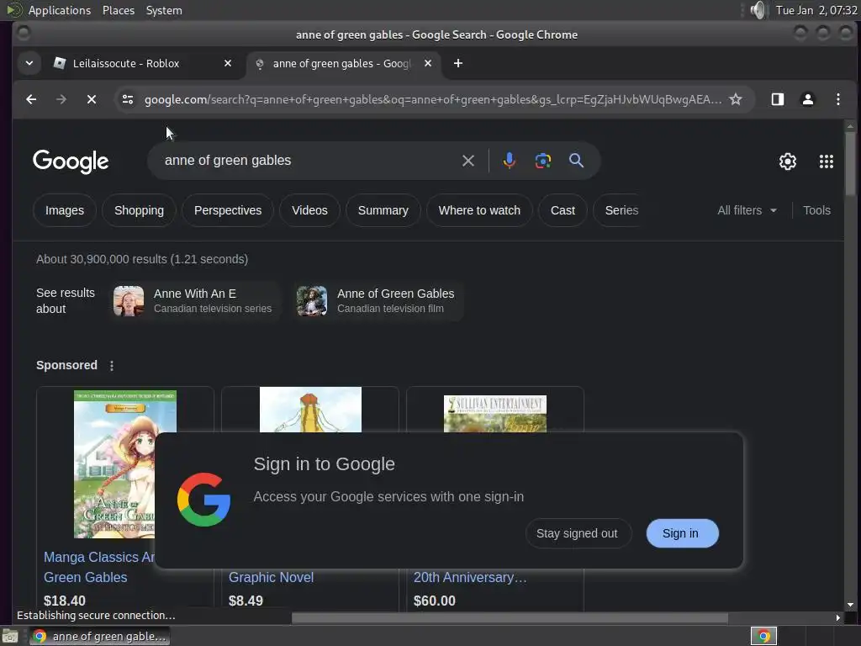This screenshot has height=646, width=861.
Task: Click the anne of green gable taskbar item
Action: (x=100, y=637)
